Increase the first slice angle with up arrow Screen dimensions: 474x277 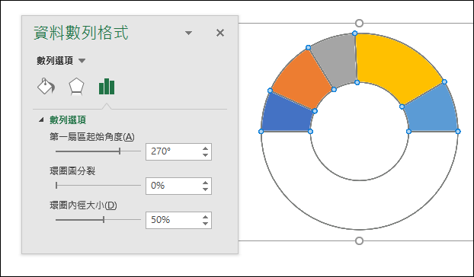click(206, 148)
